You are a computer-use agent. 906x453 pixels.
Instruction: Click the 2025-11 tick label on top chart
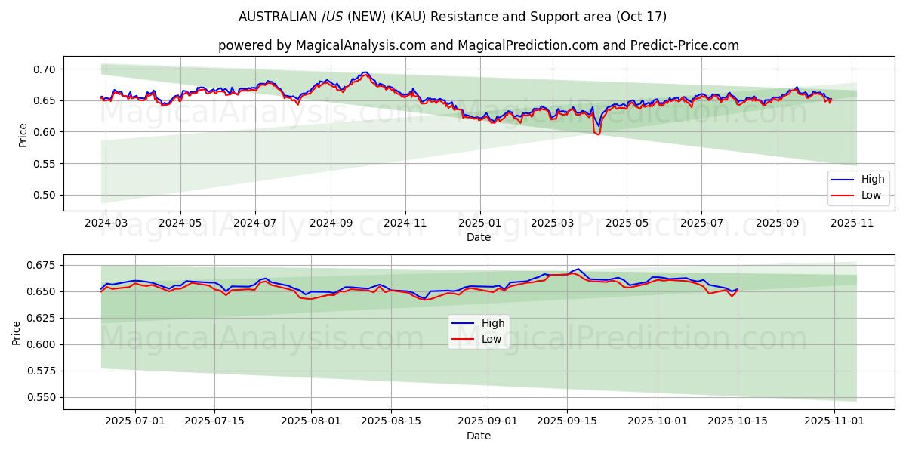(852, 223)
